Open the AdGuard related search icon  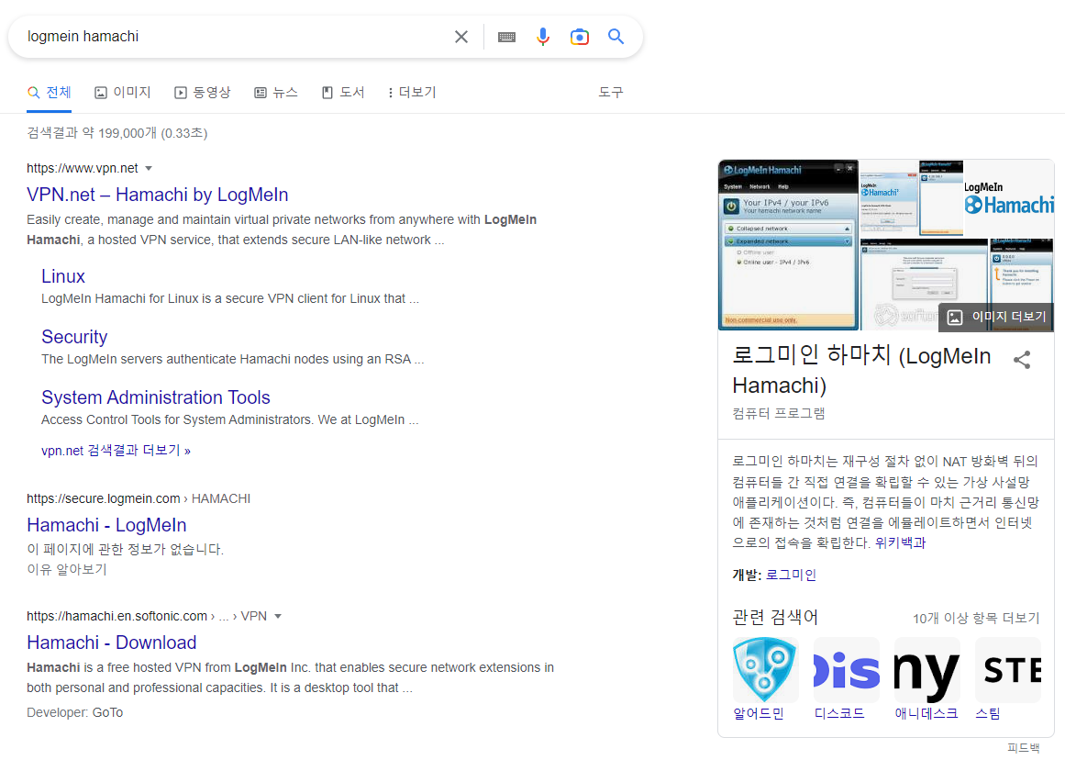[765, 669]
